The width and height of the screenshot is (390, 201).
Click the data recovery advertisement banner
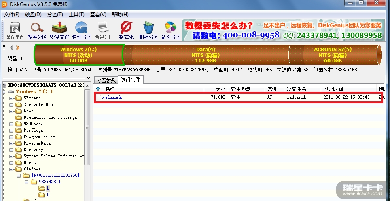283,30
